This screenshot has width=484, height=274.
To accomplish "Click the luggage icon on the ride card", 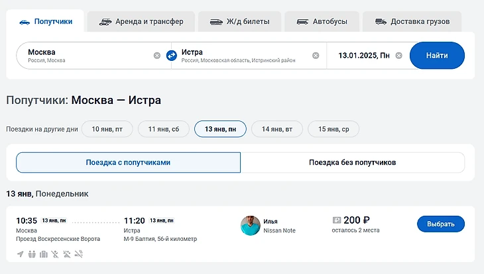I will pyautogui.click(x=44, y=253).
